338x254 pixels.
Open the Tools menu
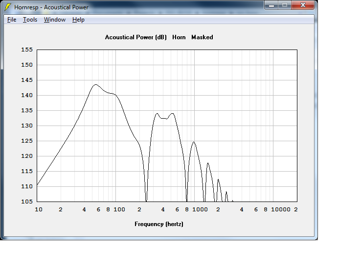pyautogui.click(x=30, y=20)
